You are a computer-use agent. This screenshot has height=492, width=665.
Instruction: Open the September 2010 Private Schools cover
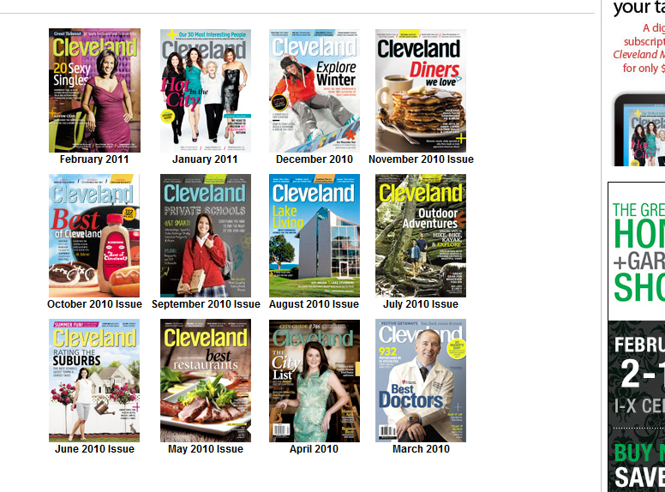pos(206,236)
